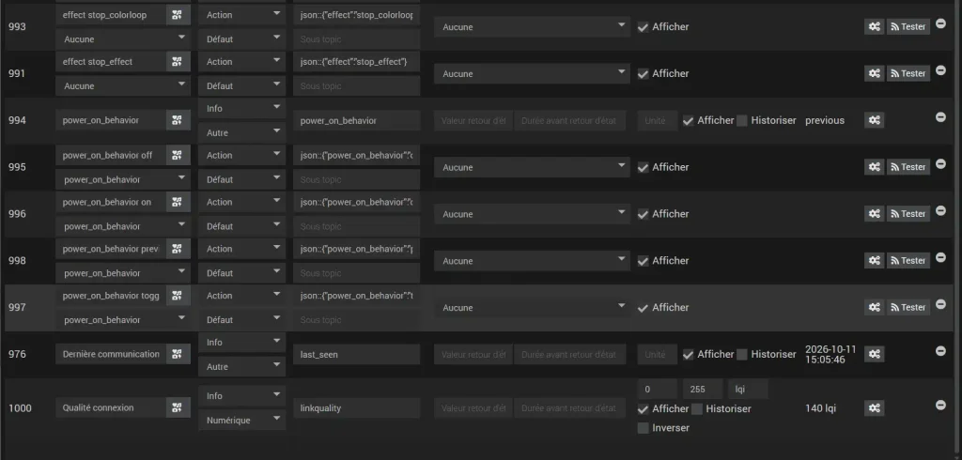This screenshot has width=962, height=460.
Task: Edit Valeur retour d'état field row 976
Action: (x=473, y=355)
